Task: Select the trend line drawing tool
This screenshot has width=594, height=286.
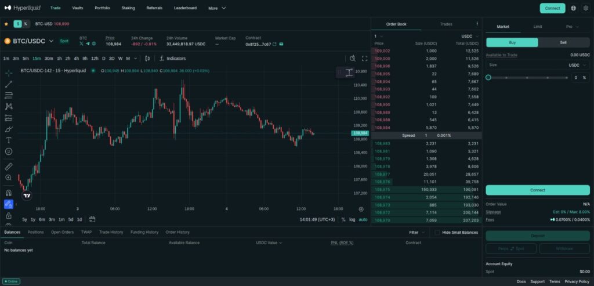Action: tap(9, 84)
